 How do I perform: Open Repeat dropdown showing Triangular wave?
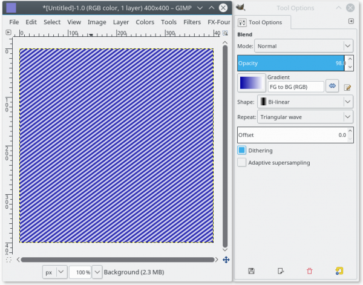click(305, 117)
